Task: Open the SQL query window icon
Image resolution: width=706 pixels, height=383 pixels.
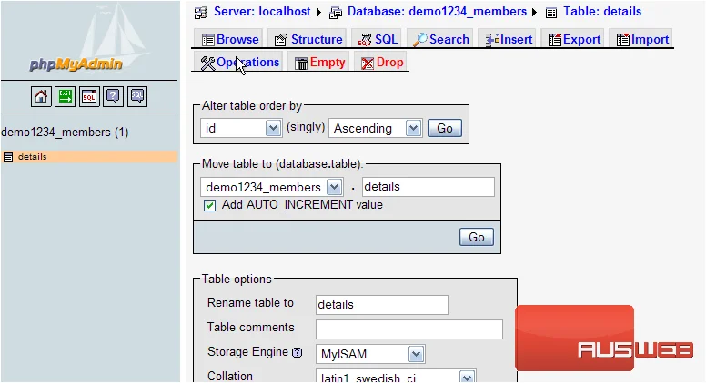Action: coord(89,96)
